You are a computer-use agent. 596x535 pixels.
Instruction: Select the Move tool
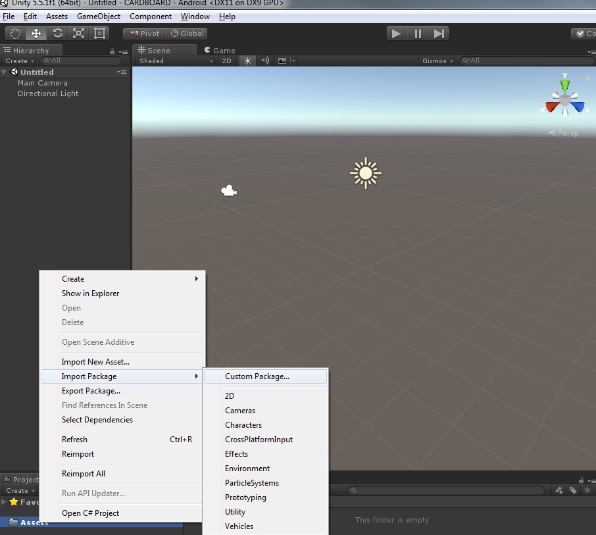click(36, 34)
